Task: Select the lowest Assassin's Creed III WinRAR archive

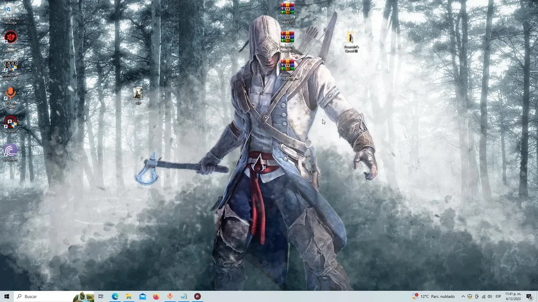Action: (287, 70)
